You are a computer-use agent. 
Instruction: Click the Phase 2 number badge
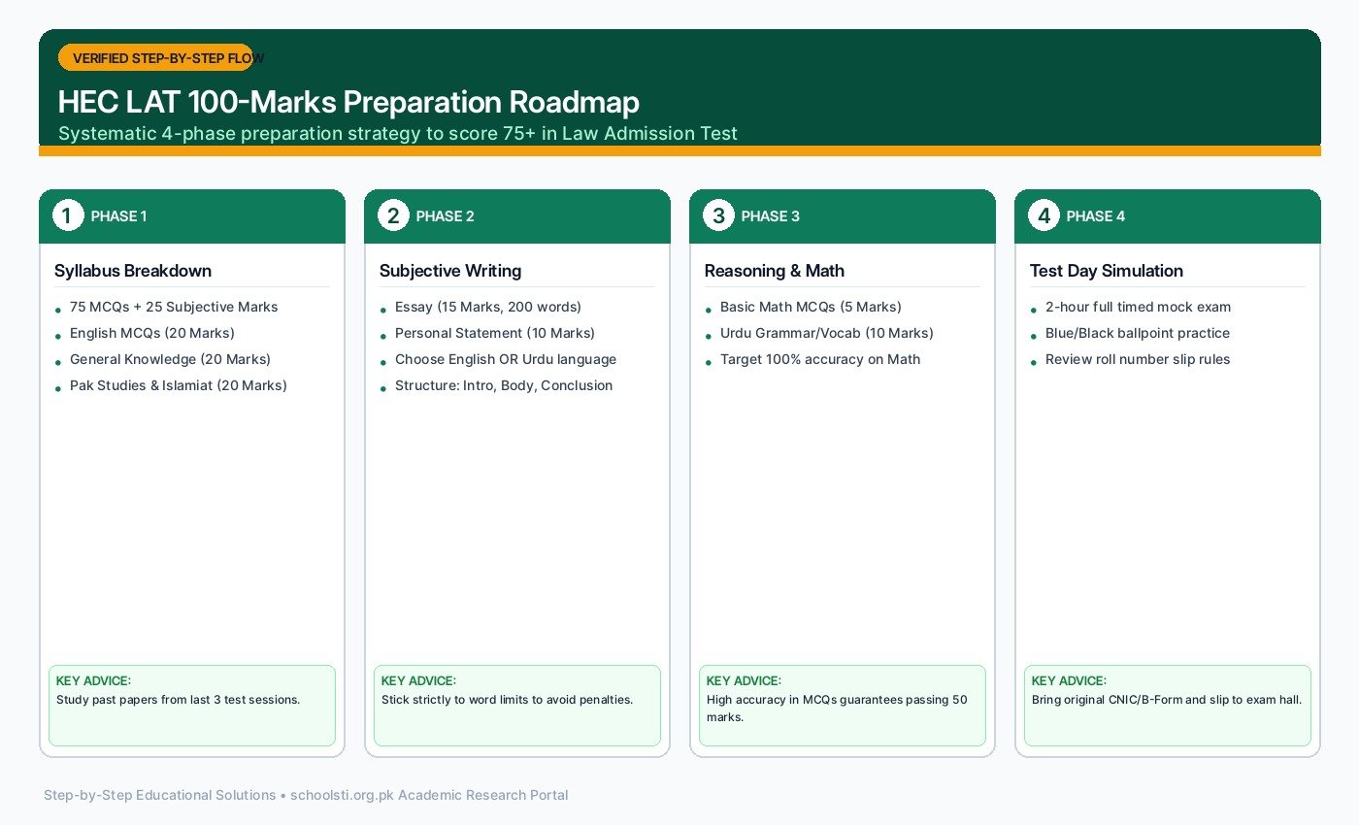[x=392, y=215]
